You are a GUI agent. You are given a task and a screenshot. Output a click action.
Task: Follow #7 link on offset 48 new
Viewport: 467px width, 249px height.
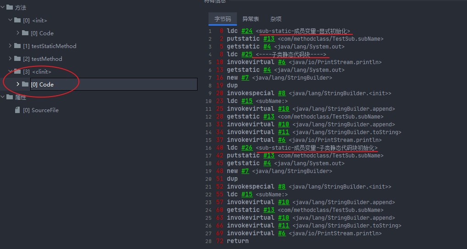(x=245, y=171)
